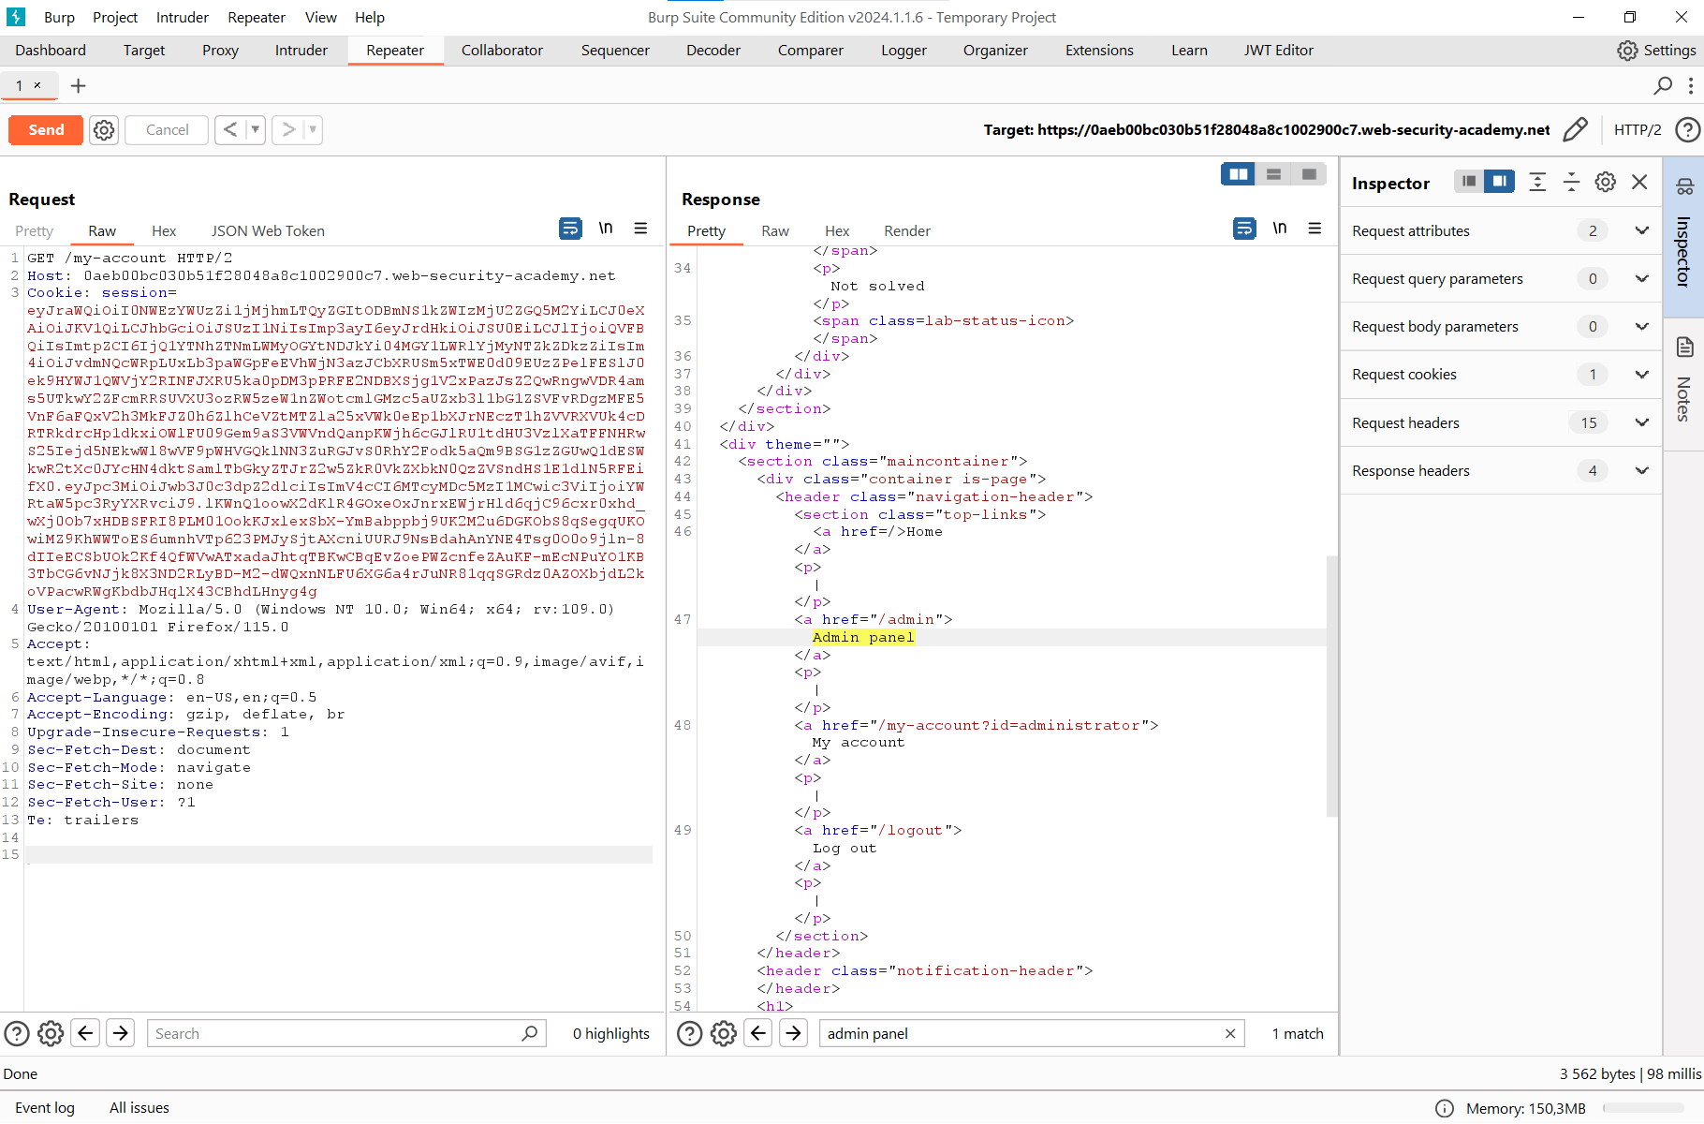The image size is (1704, 1124).
Task: Open the Project menu
Action: pos(115,18)
